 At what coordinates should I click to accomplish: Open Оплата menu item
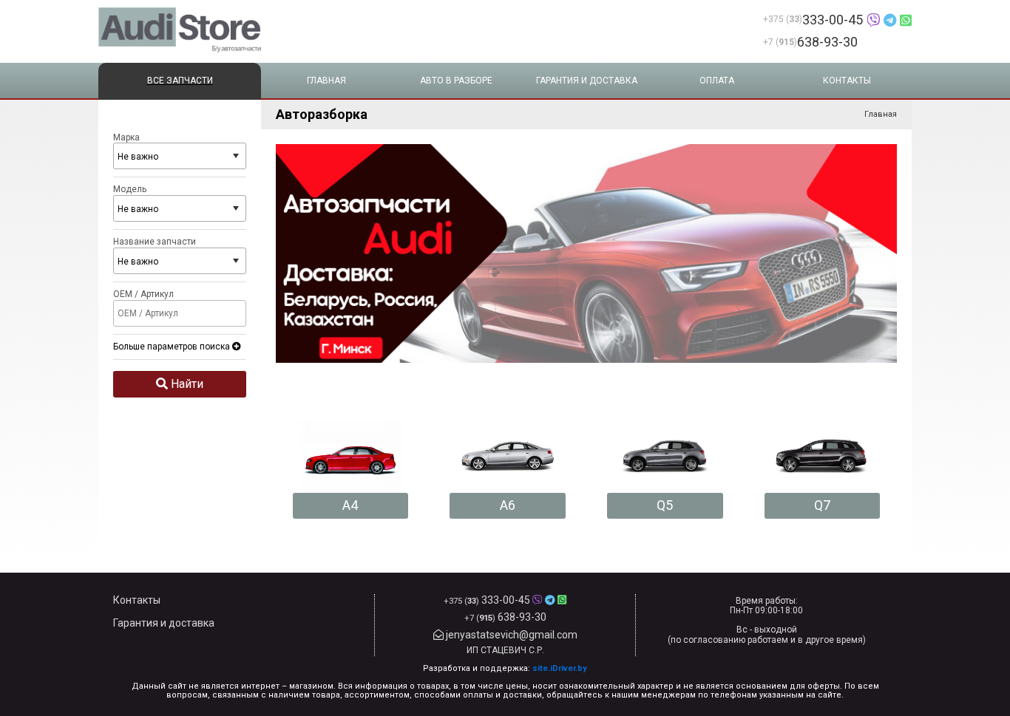pos(716,81)
